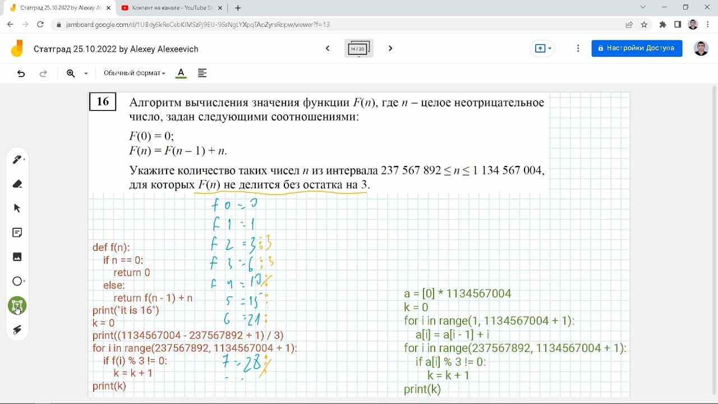Image resolution: width=718 pixels, height=404 pixels.
Task: Open the 'Обычный формат' text style dropdown
Action: coord(134,74)
